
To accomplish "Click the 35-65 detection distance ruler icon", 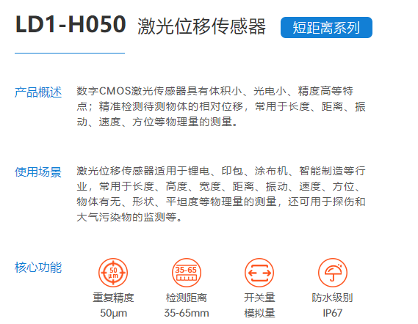I will tap(187, 273).
